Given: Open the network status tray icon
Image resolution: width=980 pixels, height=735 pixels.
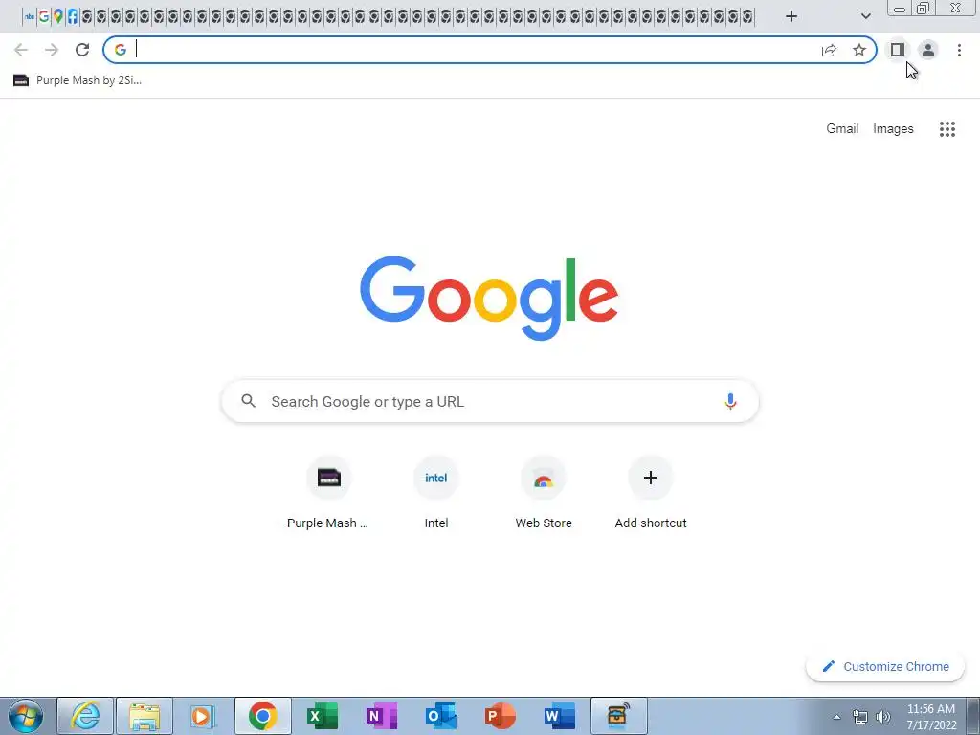Looking at the screenshot, I should point(860,717).
